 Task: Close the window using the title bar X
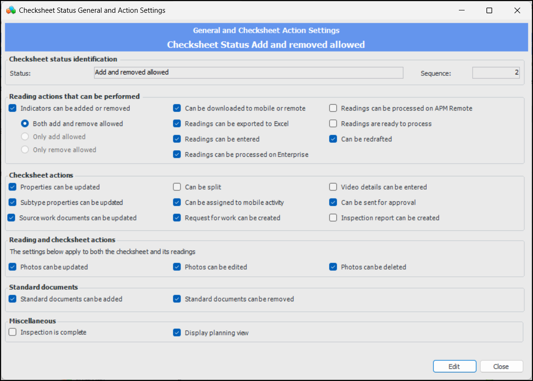coord(517,10)
